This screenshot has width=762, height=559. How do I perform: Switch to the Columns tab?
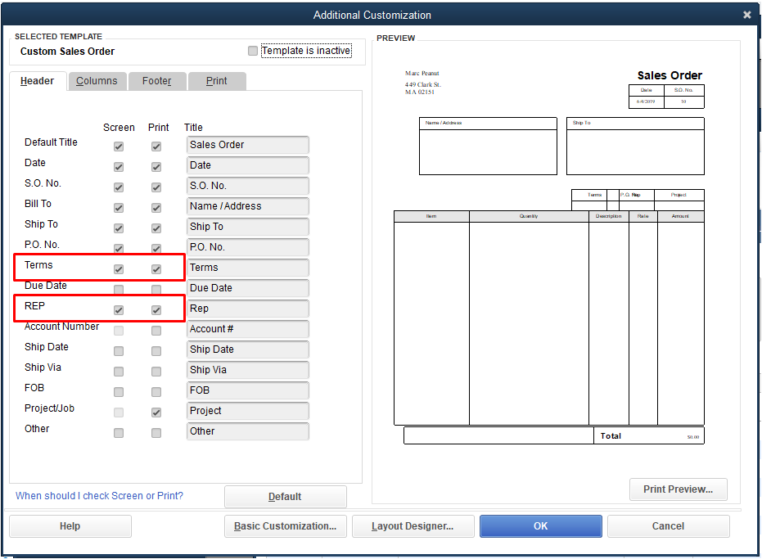[x=97, y=81]
